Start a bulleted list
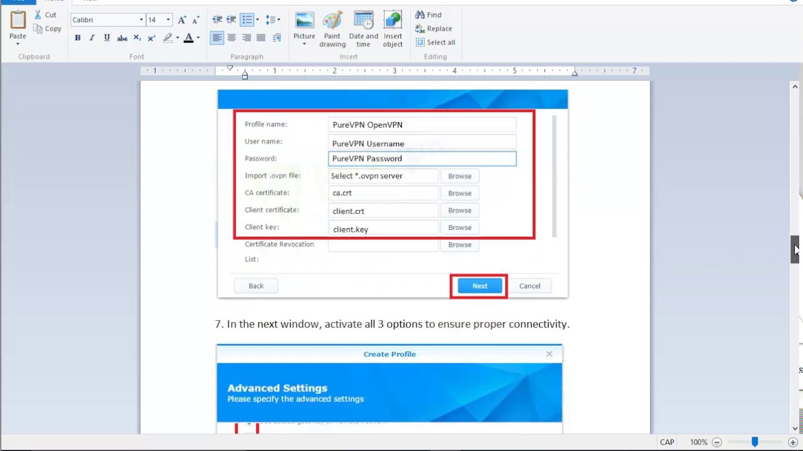This screenshot has height=451, width=803. [x=247, y=20]
